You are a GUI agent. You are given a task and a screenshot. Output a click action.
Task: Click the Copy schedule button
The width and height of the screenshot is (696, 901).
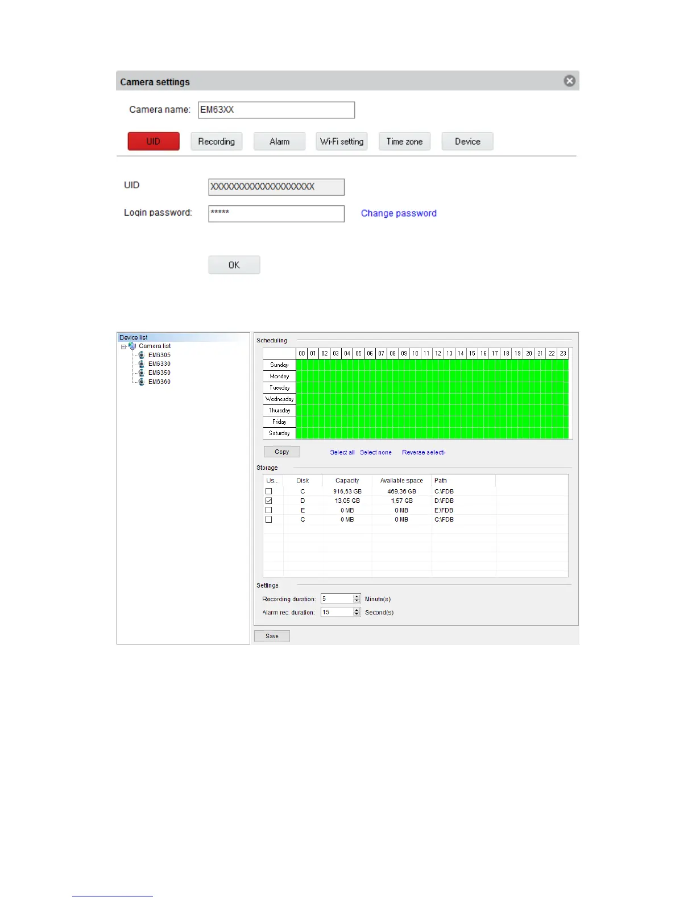[282, 452]
